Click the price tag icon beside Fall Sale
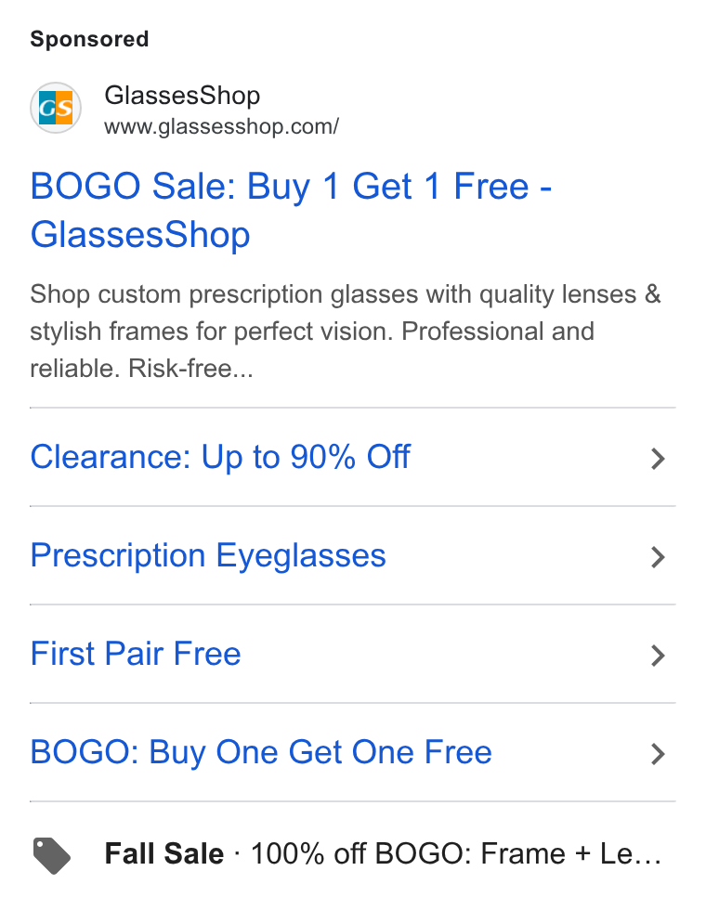Screen dimensions: 706x910 point(52,855)
